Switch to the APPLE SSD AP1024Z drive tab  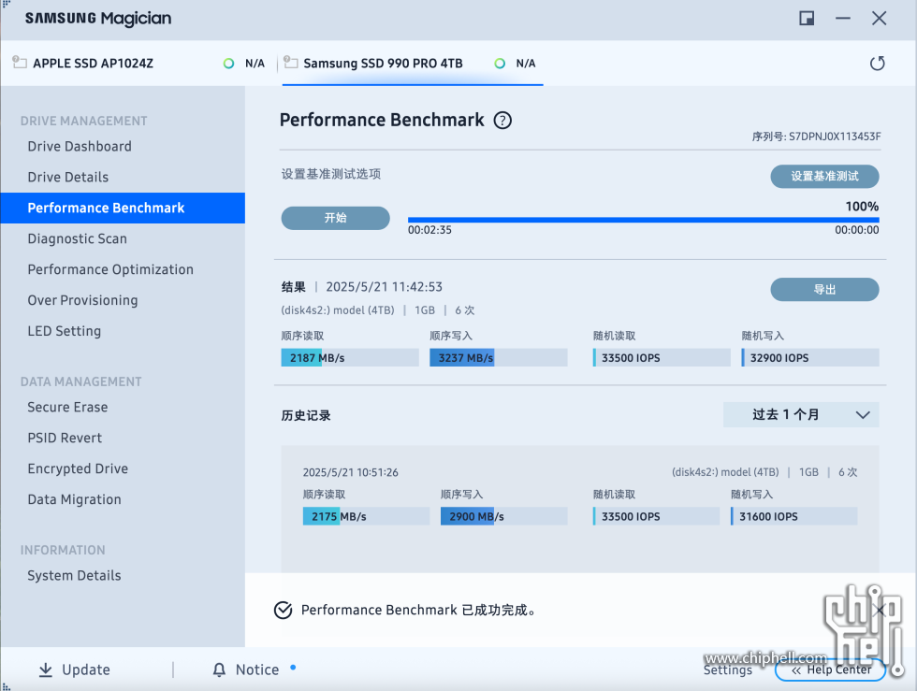click(x=138, y=64)
